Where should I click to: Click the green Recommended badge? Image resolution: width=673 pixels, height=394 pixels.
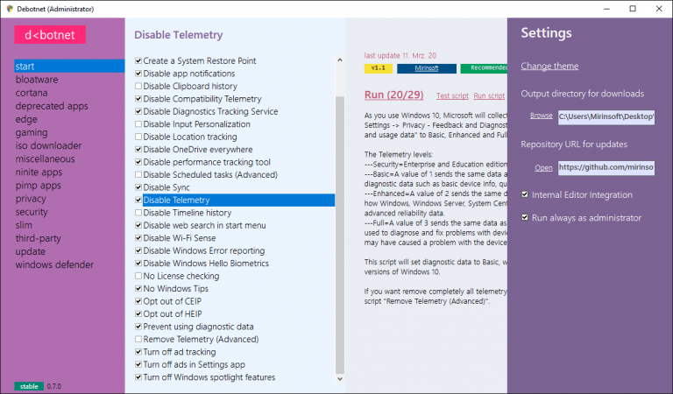(x=483, y=67)
